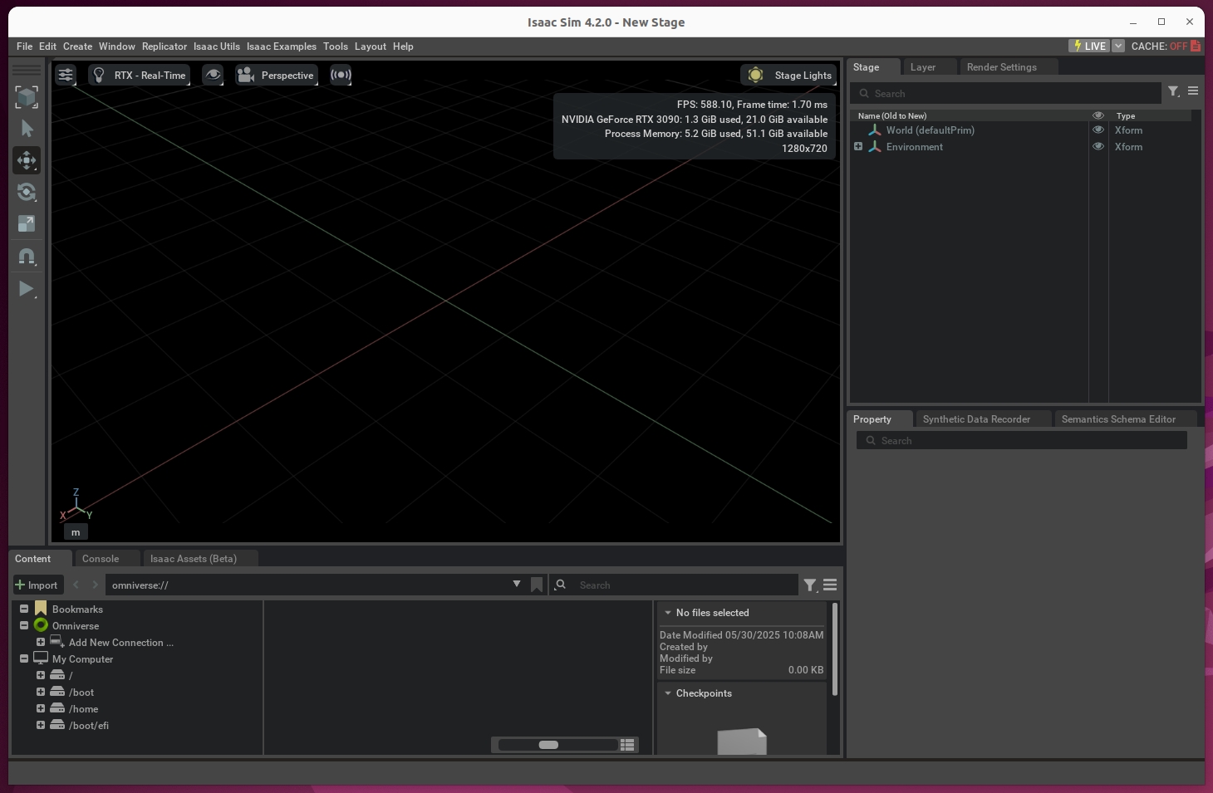
Task: Go forward in content browser history
Action: pos(95,585)
